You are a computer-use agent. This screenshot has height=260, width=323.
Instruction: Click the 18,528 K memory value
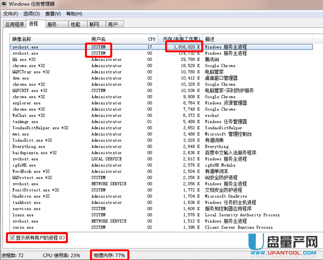pyautogui.click(x=190, y=66)
